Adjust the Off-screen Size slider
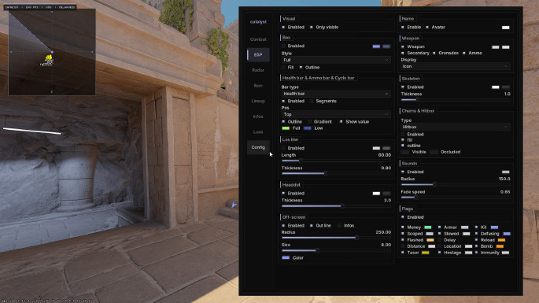Image resolution: width=539 pixels, height=303 pixels. point(336,250)
